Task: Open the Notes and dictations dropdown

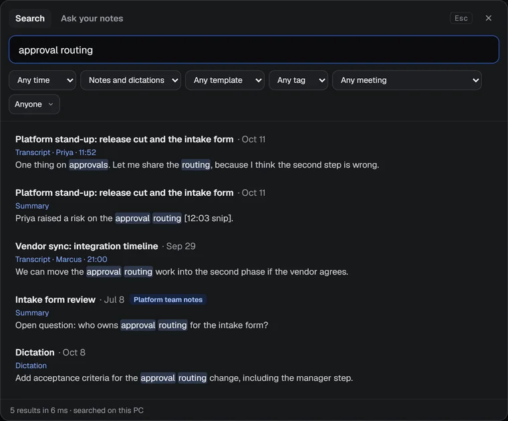Action: click(130, 80)
